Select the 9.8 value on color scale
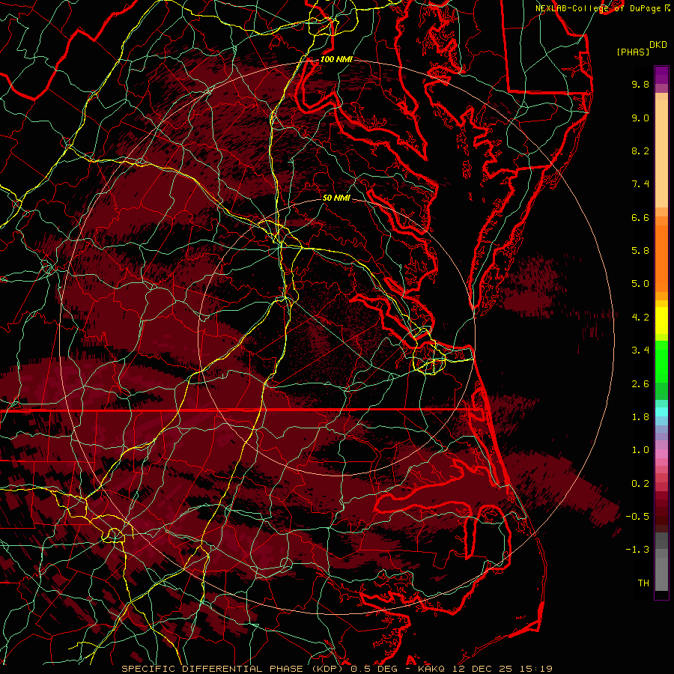Viewport: 674px width, 674px height. pyautogui.click(x=640, y=84)
